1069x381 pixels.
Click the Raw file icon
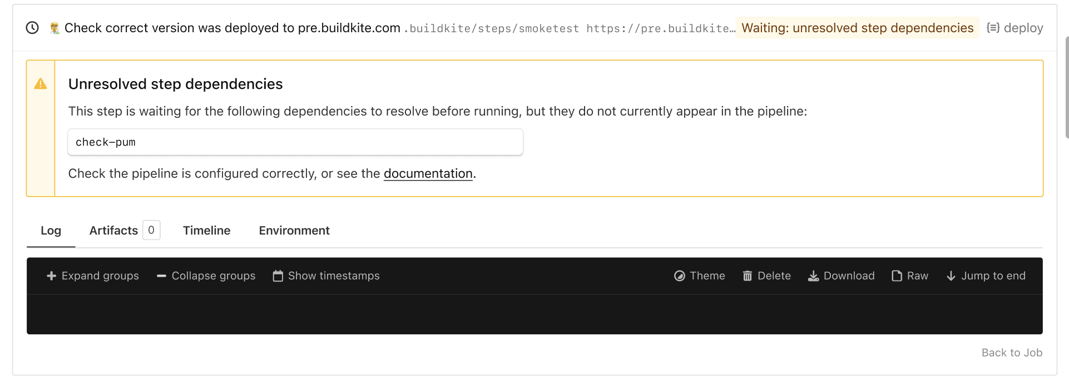(x=897, y=276)
